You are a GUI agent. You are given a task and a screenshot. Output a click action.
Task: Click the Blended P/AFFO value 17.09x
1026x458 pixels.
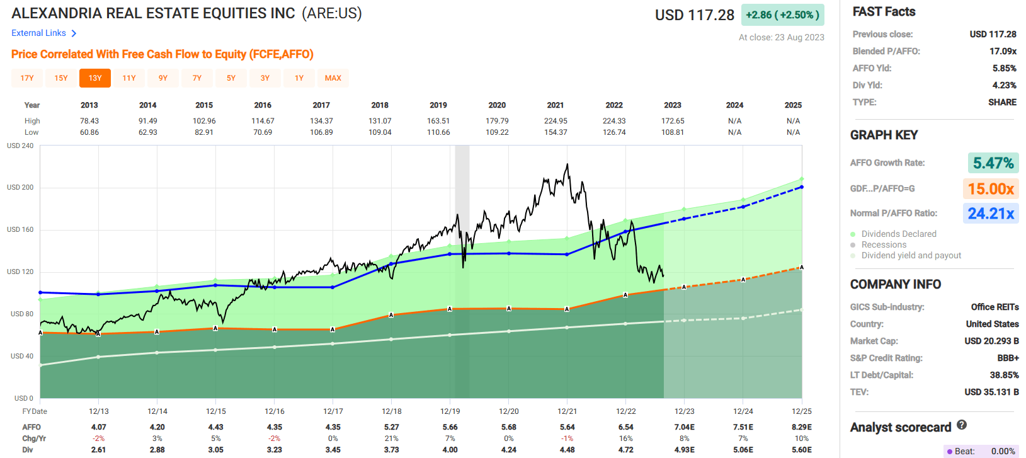[x=1003, y=51]
